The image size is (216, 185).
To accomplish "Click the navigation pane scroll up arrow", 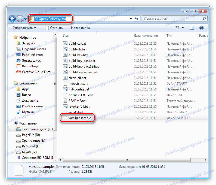I will click(x=55, y=35).
